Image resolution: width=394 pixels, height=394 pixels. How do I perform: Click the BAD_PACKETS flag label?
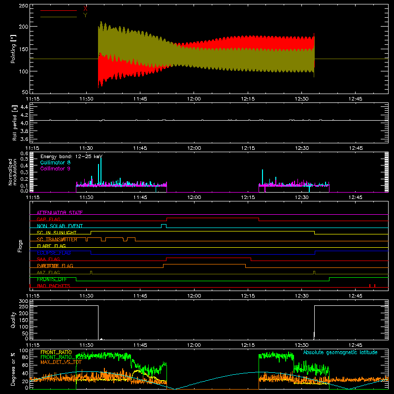coord(54,286)
